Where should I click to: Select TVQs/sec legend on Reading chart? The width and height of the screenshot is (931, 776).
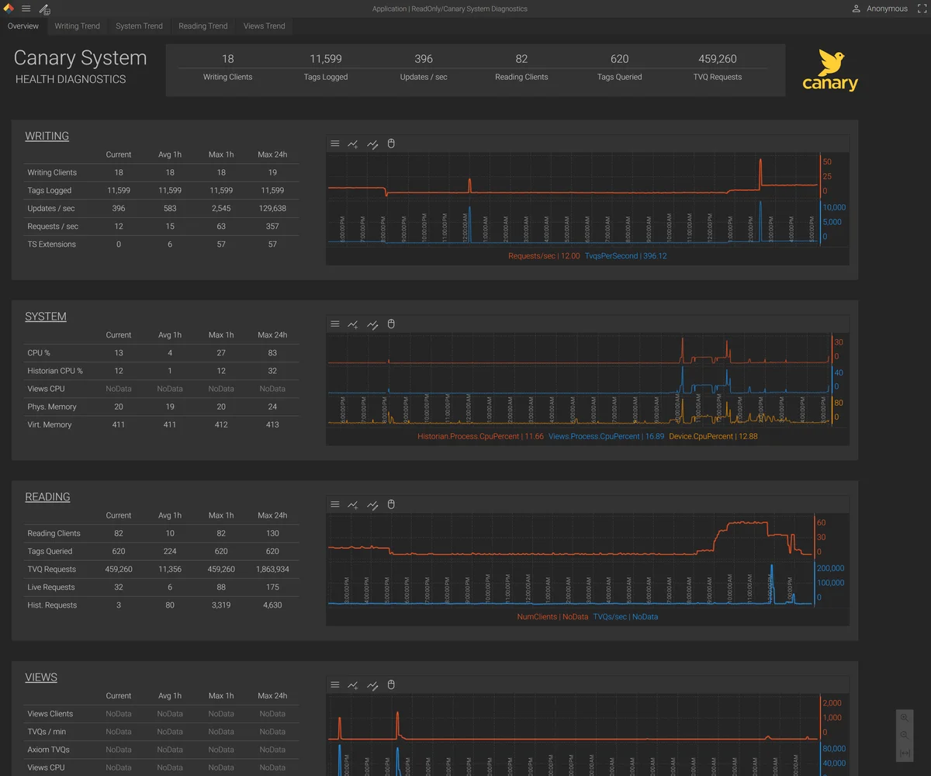pyautogui.click(x=625, y=617)
